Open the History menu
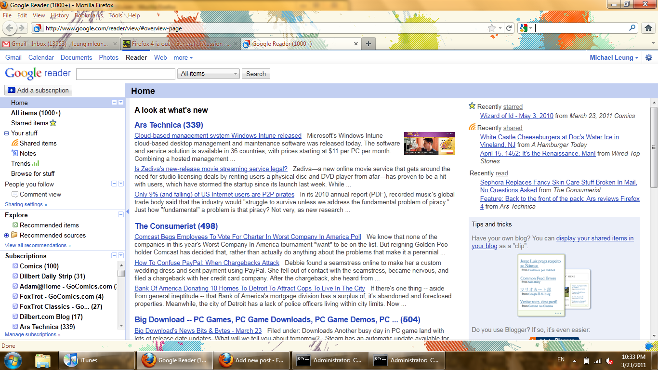 [x=60, y=15]
